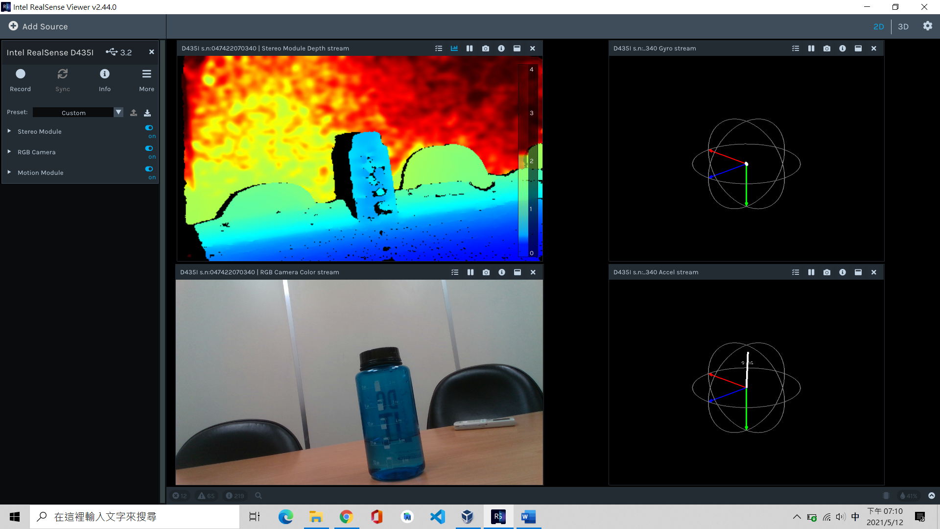Open the RealSense Viewer settings gear
This screenshot has height=529, width=940.
(x=927, y=26)
